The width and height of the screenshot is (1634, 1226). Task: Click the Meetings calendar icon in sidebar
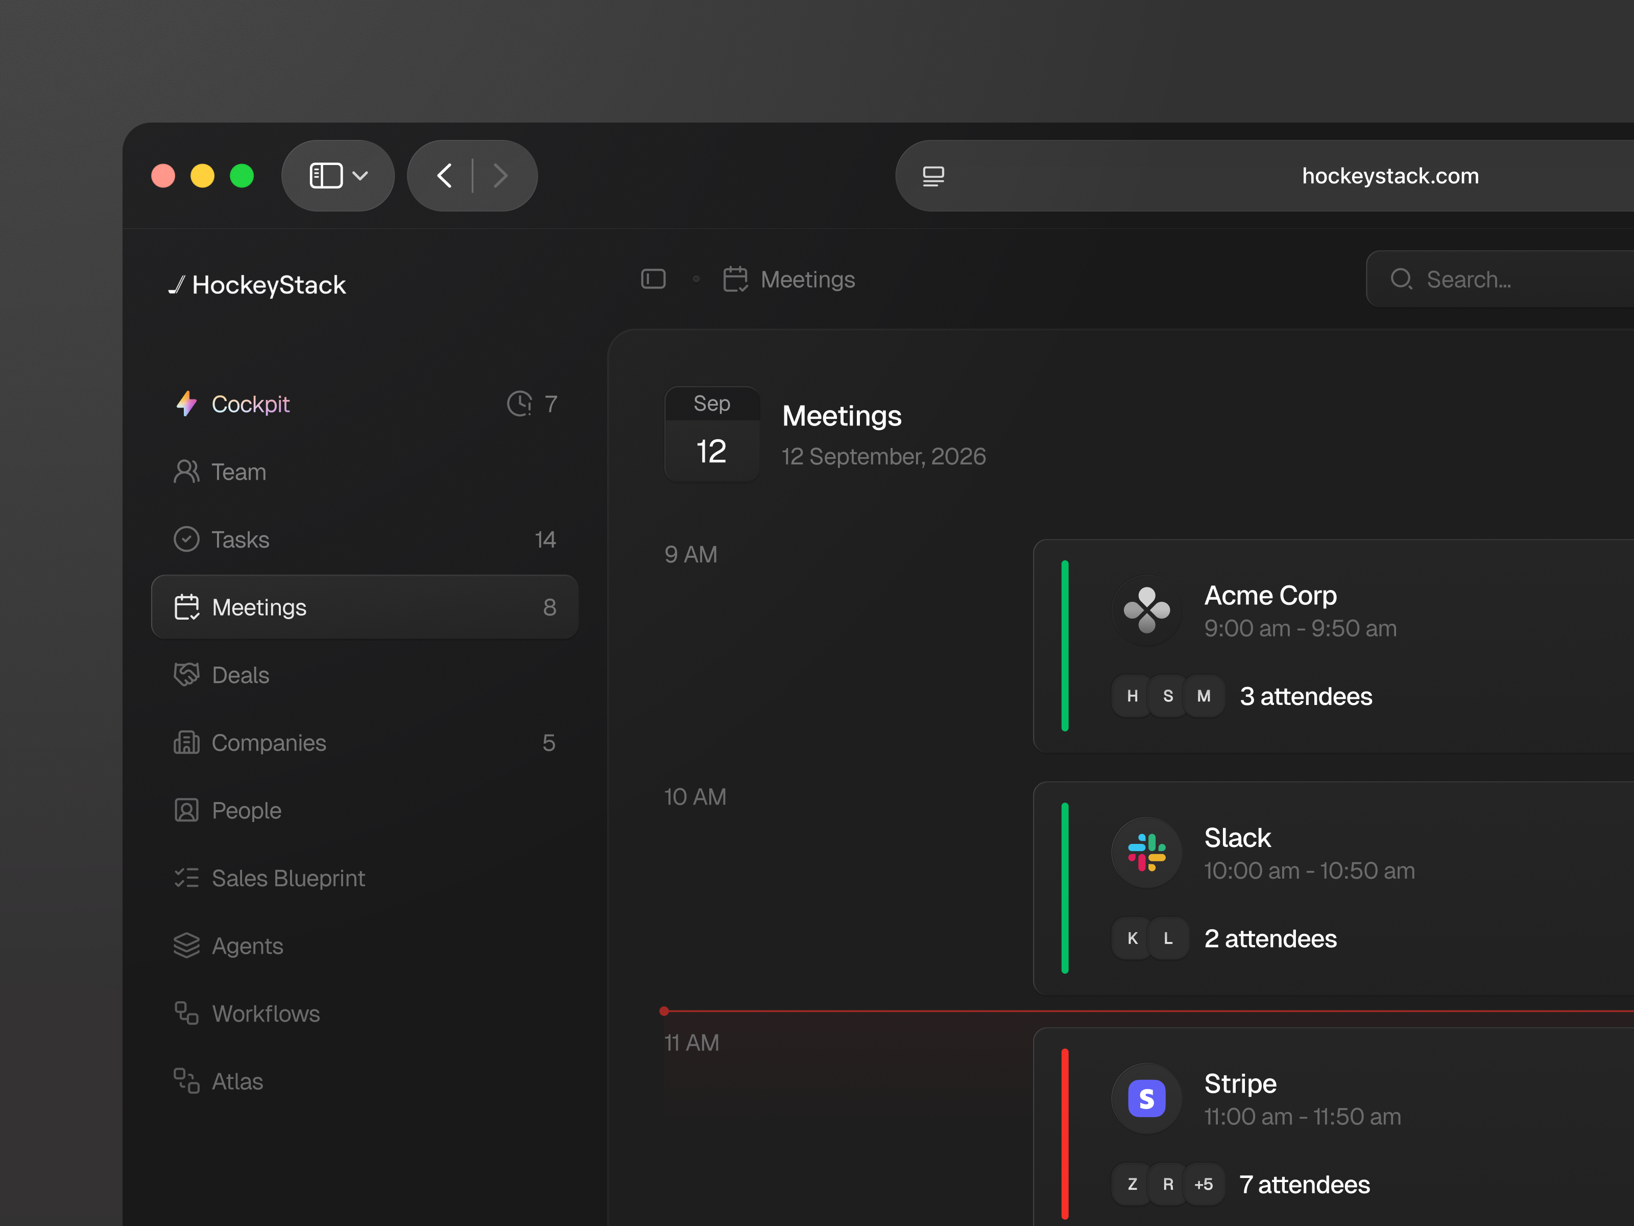tap(186, 607)
